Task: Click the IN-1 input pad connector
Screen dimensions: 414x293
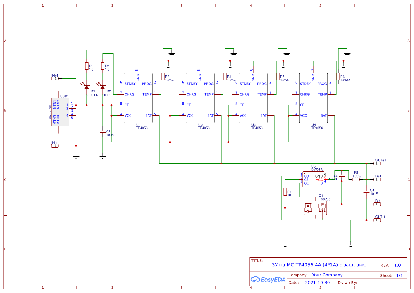Action: [55, 146]
